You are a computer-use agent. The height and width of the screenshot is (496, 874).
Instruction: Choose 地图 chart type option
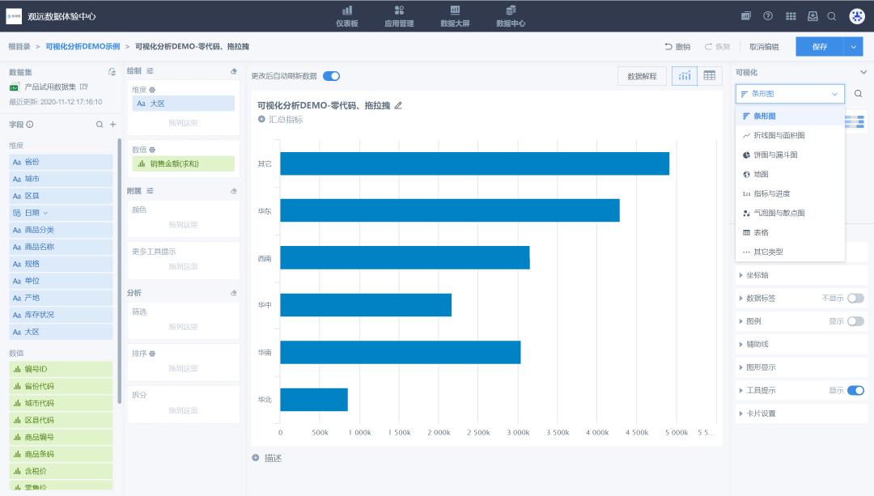(x=761, y=174)
